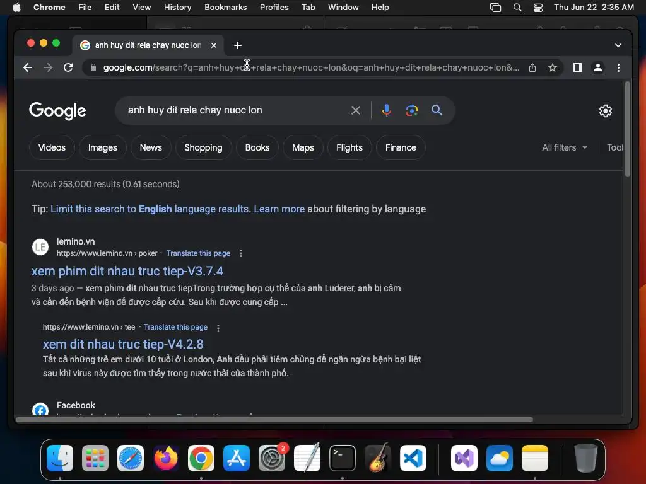Select the Videos filter chip
Viewport: 646px width, 484px height.
[52, 147]
